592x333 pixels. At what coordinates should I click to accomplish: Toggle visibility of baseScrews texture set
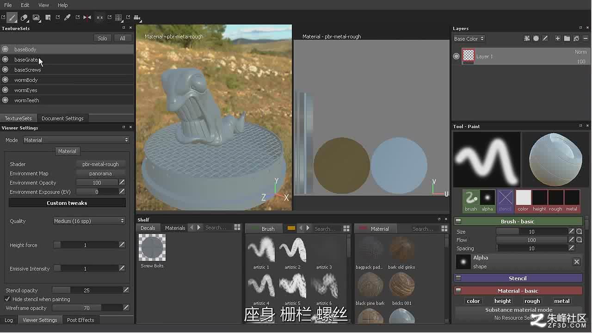pos(5,69)
